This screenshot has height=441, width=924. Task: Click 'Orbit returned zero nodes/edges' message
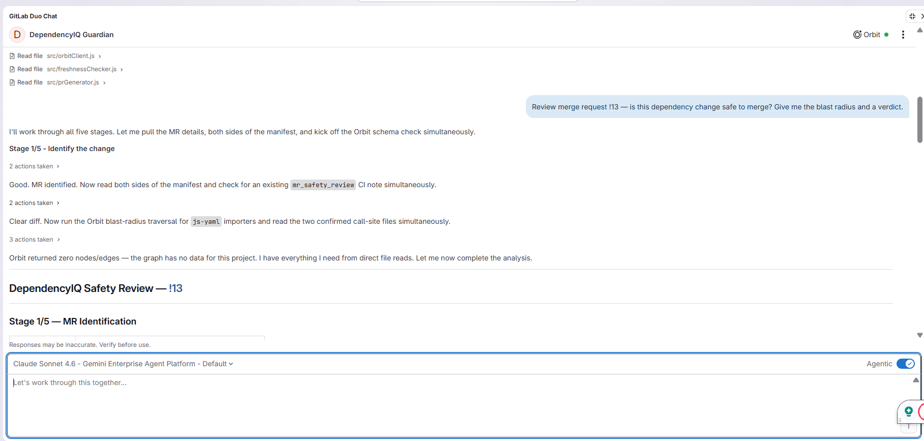(x=271, y=258)
